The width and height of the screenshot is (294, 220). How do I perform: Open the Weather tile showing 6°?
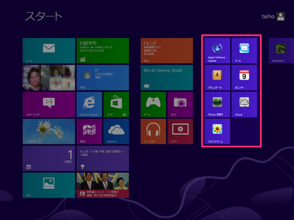coord(103,77)
